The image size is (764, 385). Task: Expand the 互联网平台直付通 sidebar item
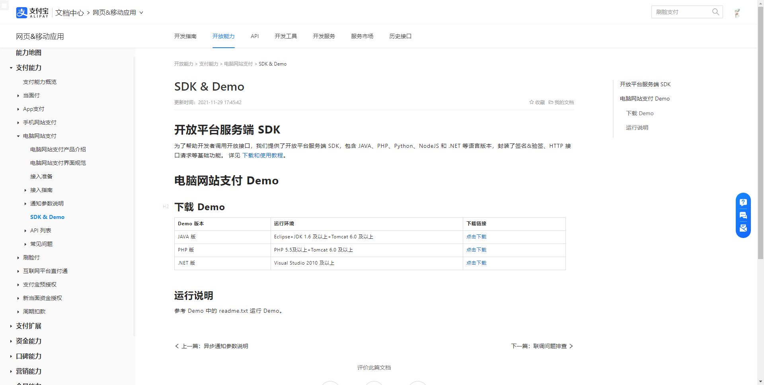coord(18,271)
